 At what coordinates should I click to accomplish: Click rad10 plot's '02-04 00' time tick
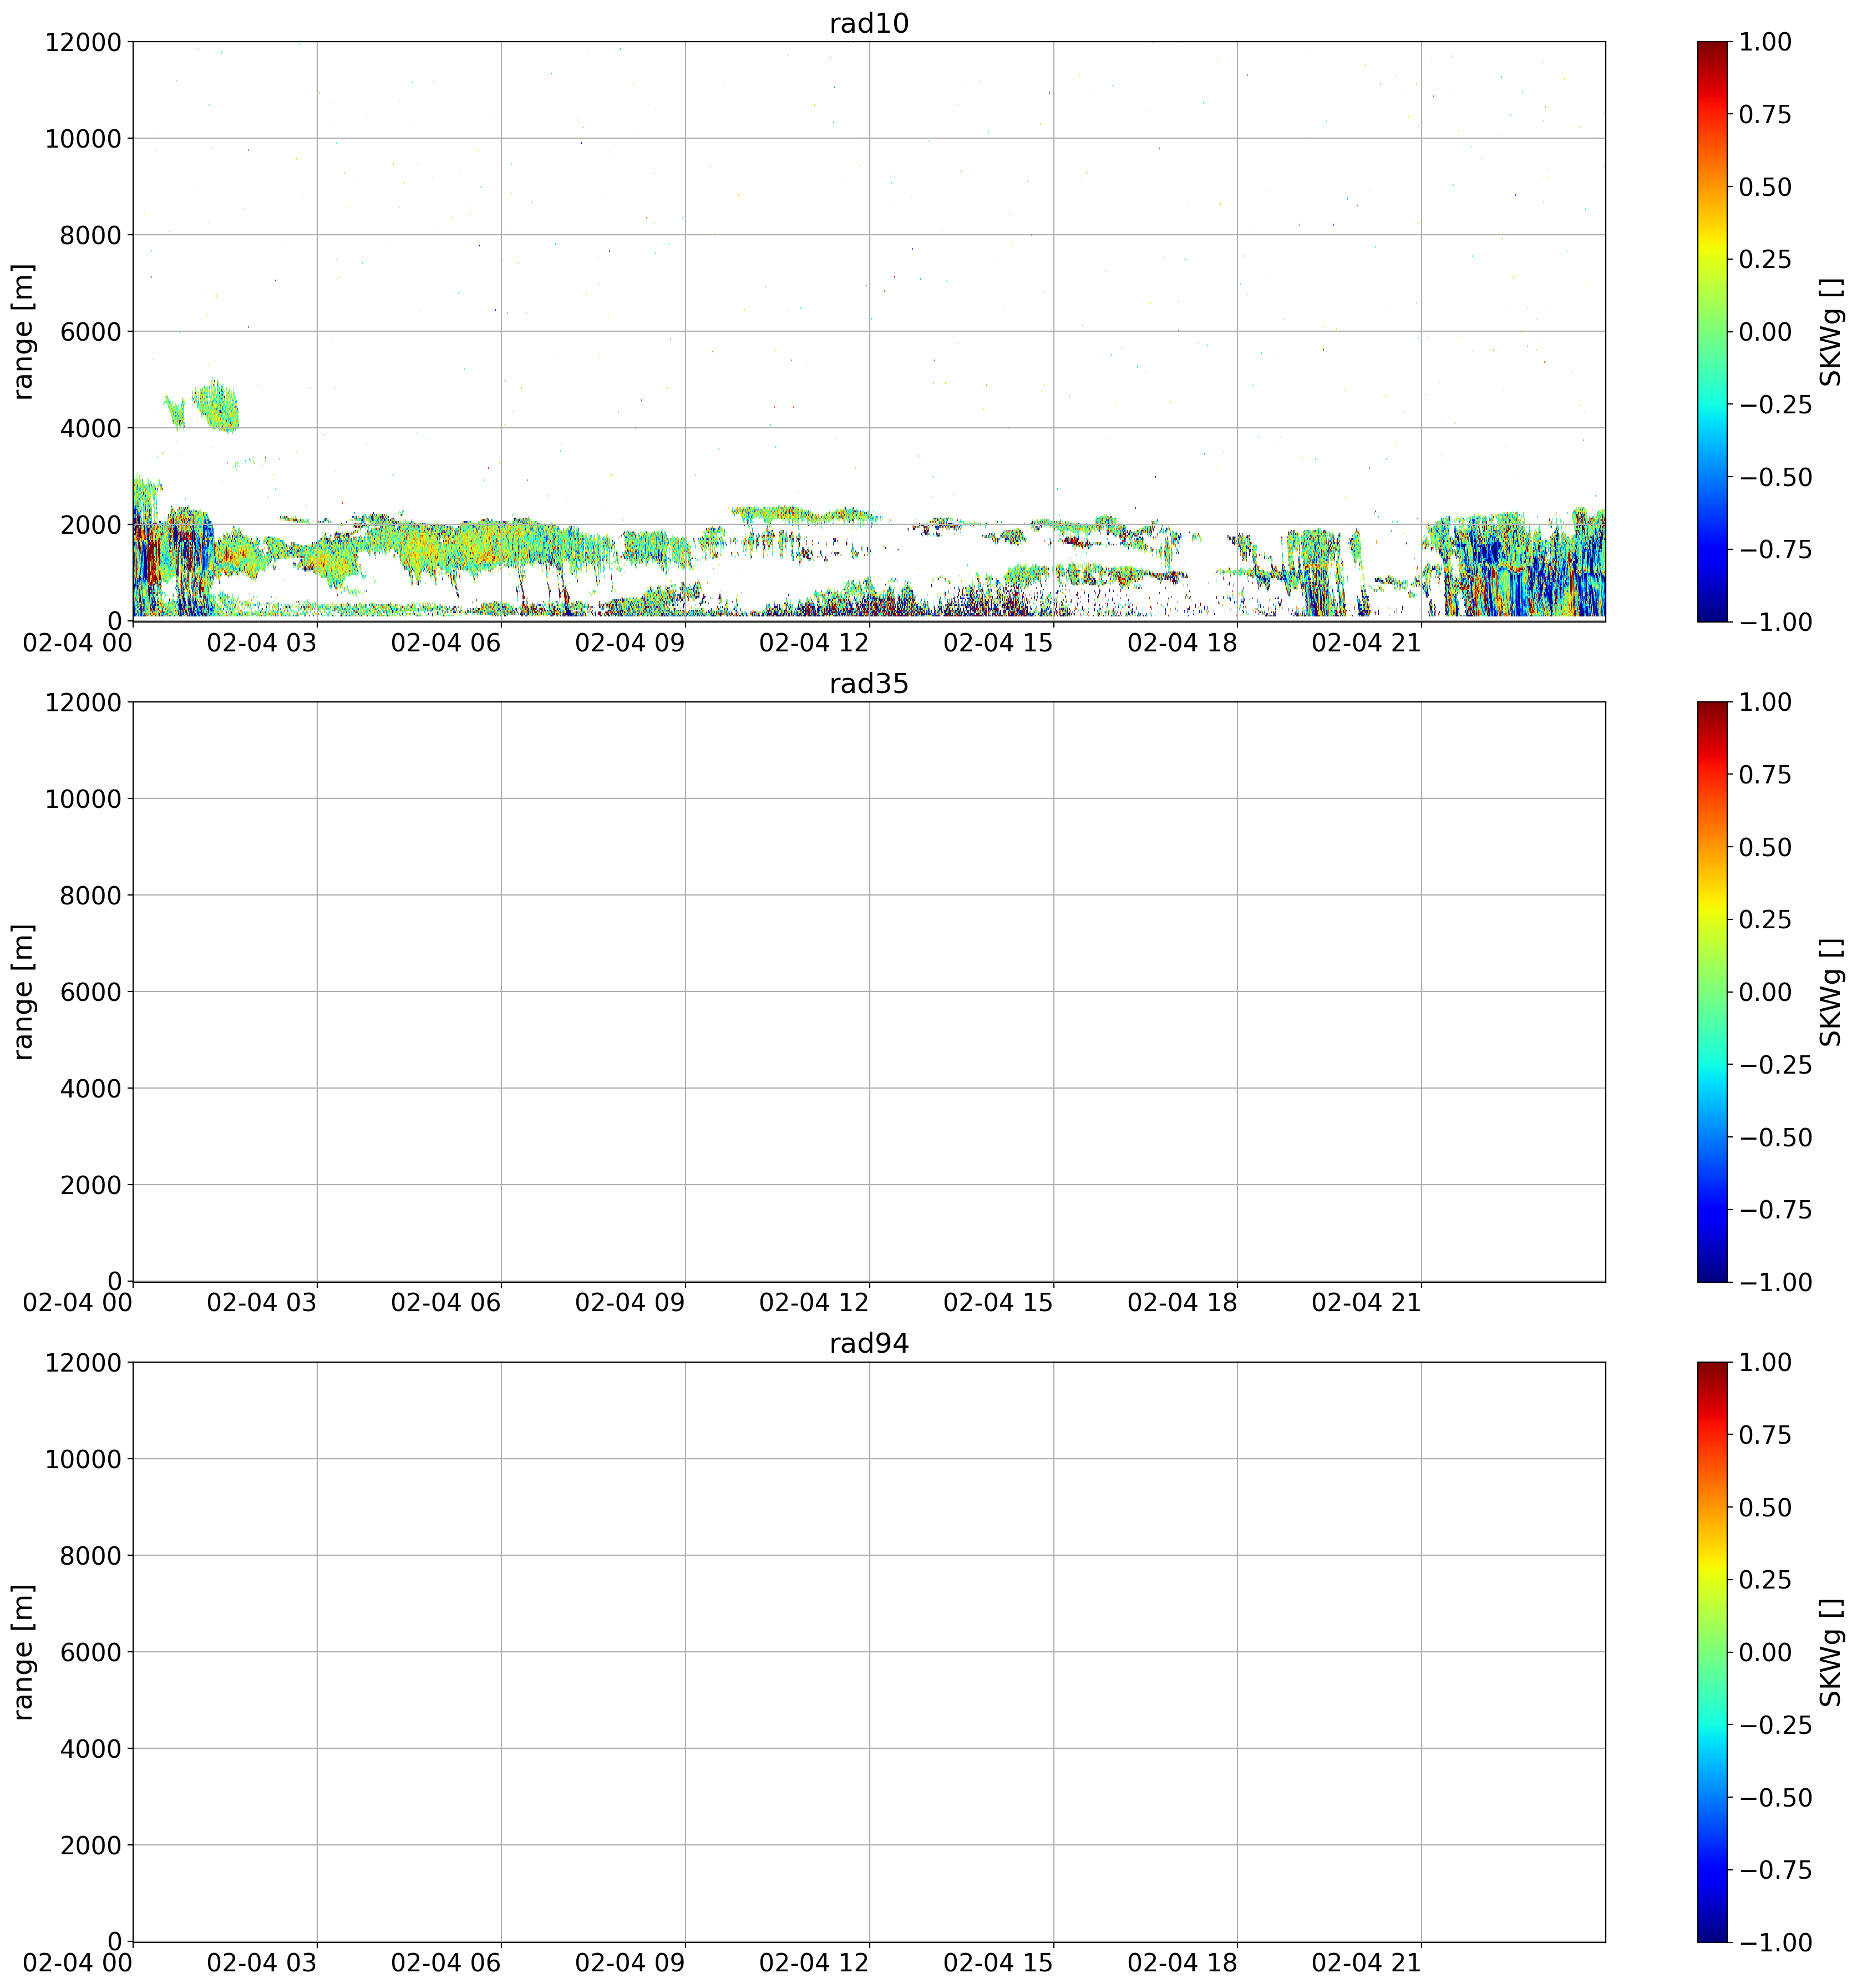78,643
